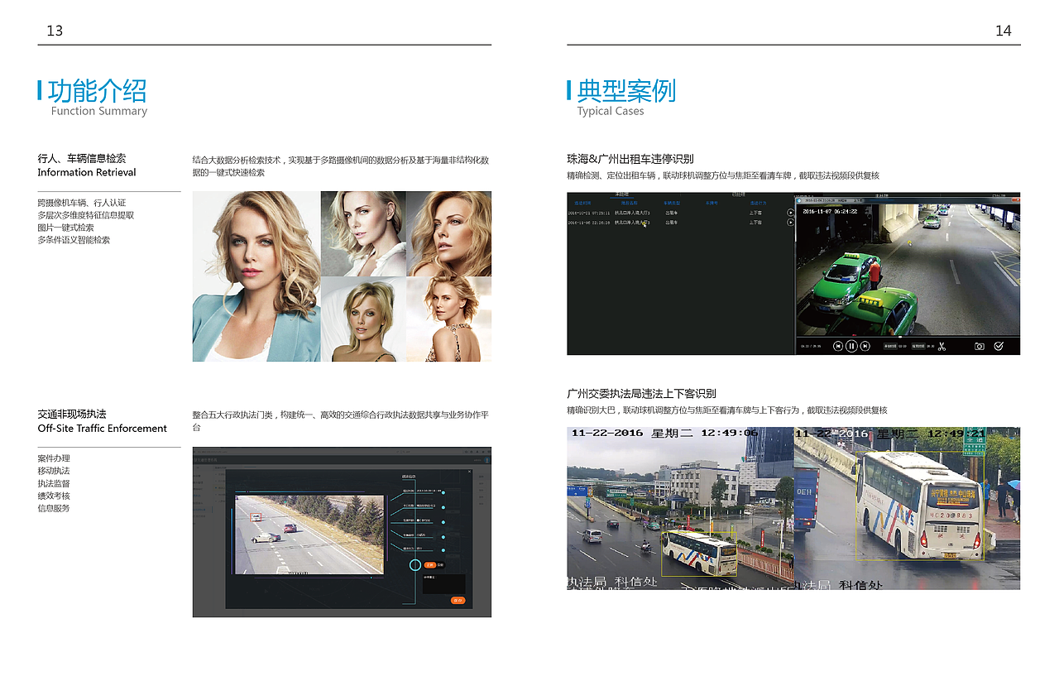
Task: Open the large portrait photo of the blonde woman
Action: coord(256,276)
